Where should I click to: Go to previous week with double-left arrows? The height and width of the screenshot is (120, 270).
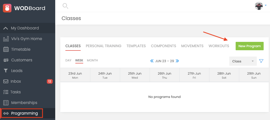tap(152, 61)
